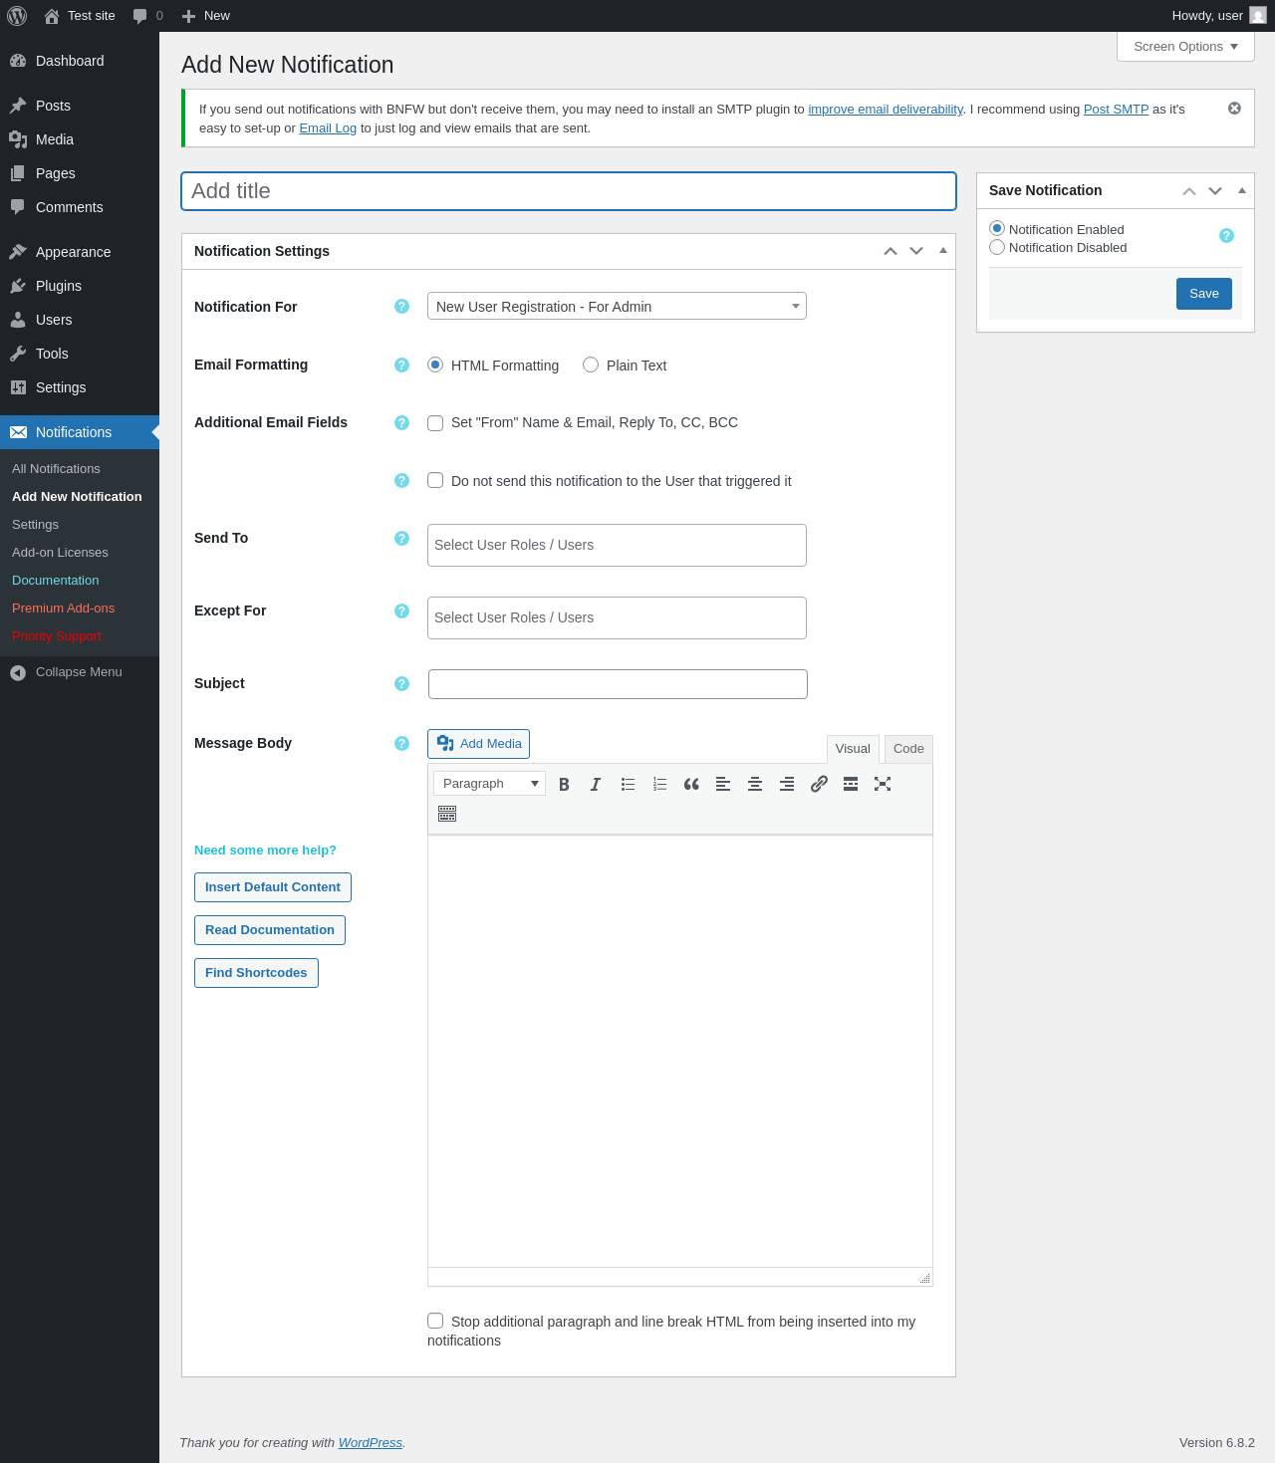1275x1463 pixels.
Task: Click the Add title field
Action: 569,191
